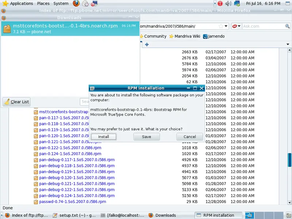This screenshot has height=219, width=292.
Task: Click the date and time clock
Action: tap(263, 3)
